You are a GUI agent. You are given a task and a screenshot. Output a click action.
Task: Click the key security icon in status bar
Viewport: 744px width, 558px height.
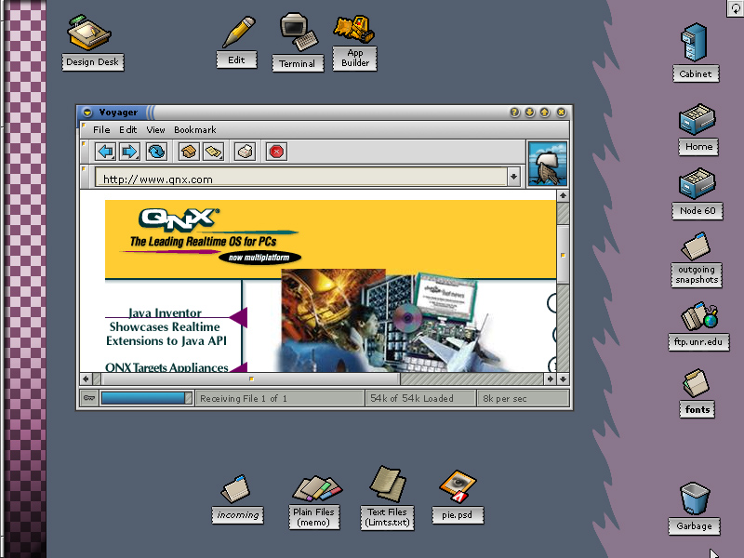[x=88, y=398]
